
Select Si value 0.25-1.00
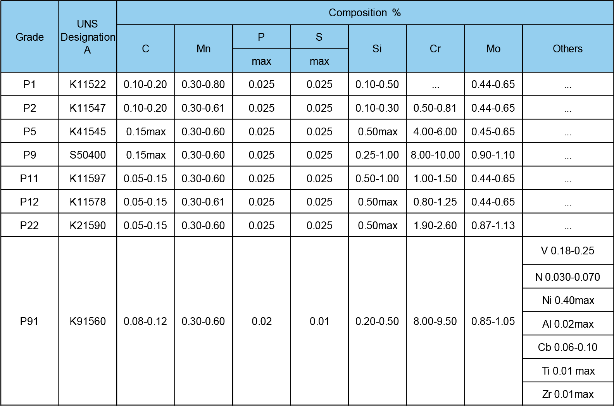pos(377,155)
